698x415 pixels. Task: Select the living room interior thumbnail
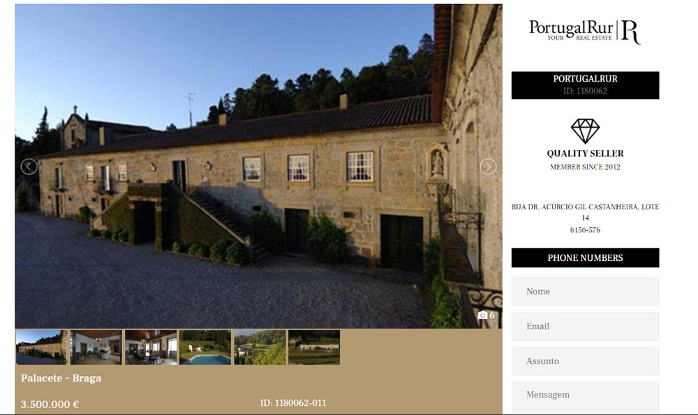pyautogui.click(x=96, y=347)
